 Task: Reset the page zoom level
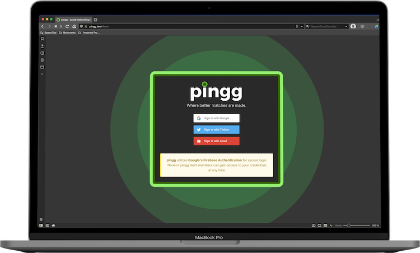coord(338,226)
